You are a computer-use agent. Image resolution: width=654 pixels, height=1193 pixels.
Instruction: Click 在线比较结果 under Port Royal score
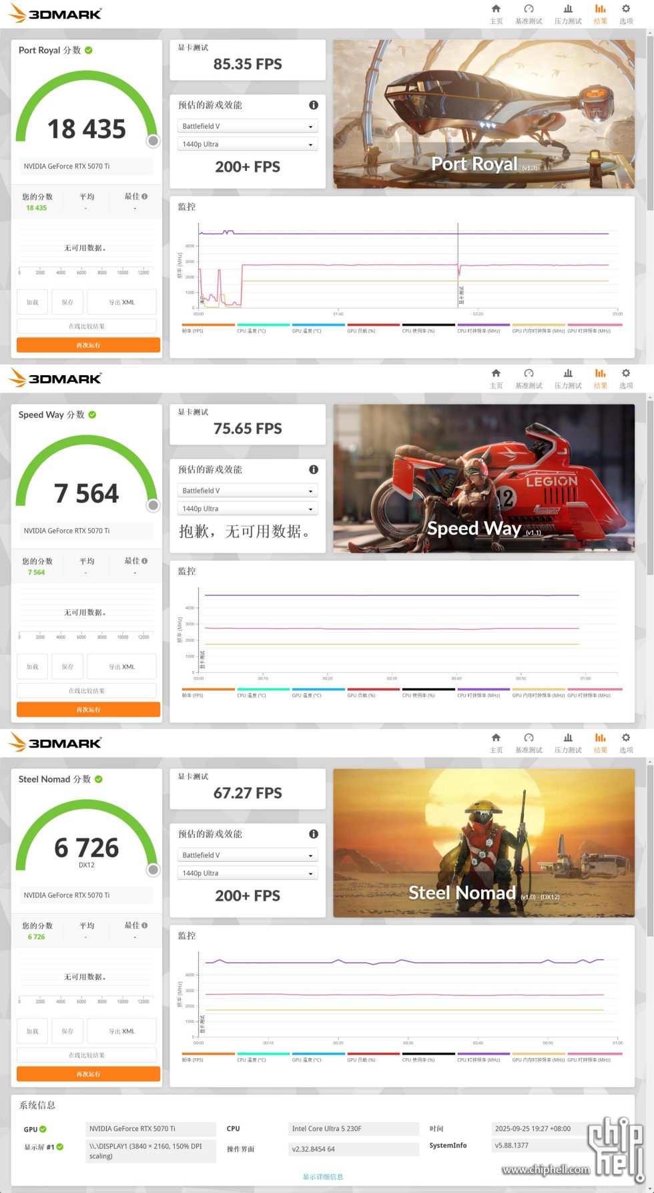pyautogui.click(x=87, y=326)
